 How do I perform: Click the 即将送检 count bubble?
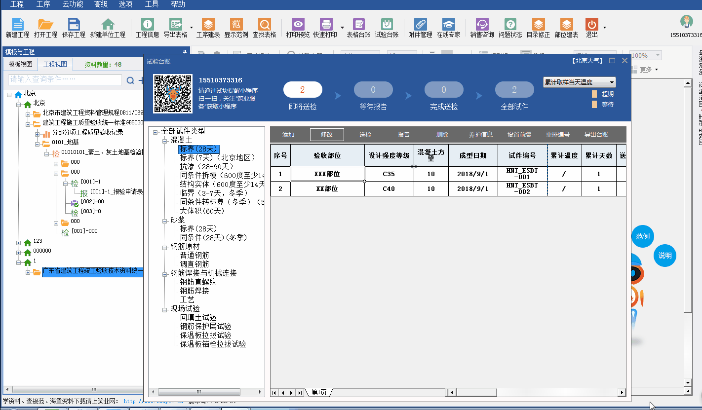[x=303, y=90]
